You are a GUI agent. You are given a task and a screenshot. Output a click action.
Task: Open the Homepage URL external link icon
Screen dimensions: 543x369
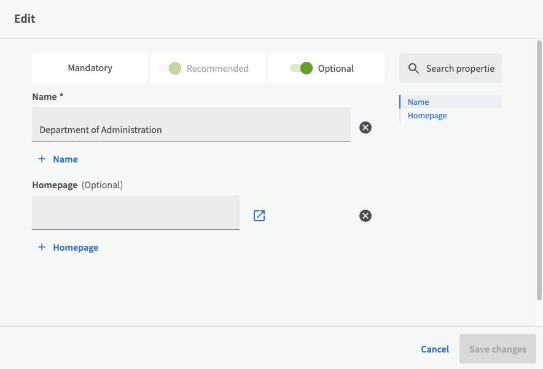259,216
